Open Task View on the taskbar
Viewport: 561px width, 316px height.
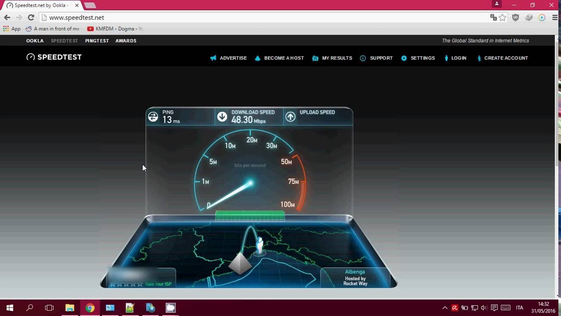(x=49, y=308)
